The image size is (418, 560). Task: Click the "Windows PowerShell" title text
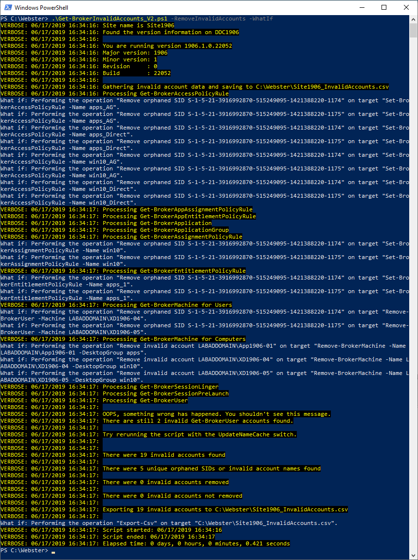click(41, 7)
